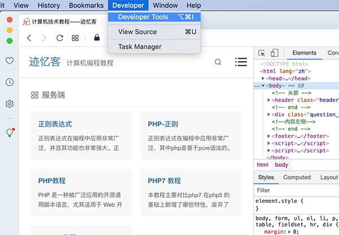
Task: Expand the div class question node
Action: (x=268, y=114)
